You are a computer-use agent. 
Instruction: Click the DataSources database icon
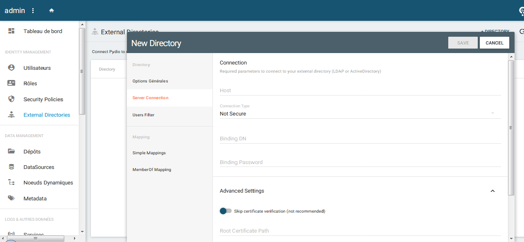11,167
